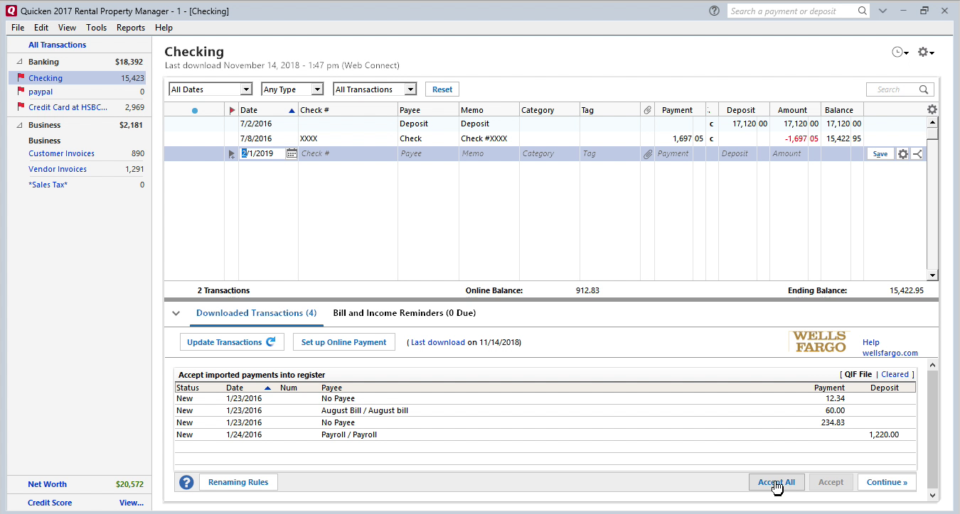Click the Wells Fargo logo

point(819,341)
